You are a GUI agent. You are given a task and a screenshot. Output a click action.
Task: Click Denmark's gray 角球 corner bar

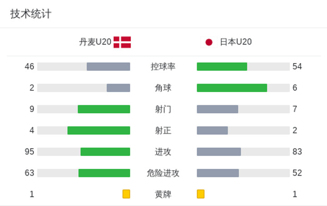pos(119,88)
